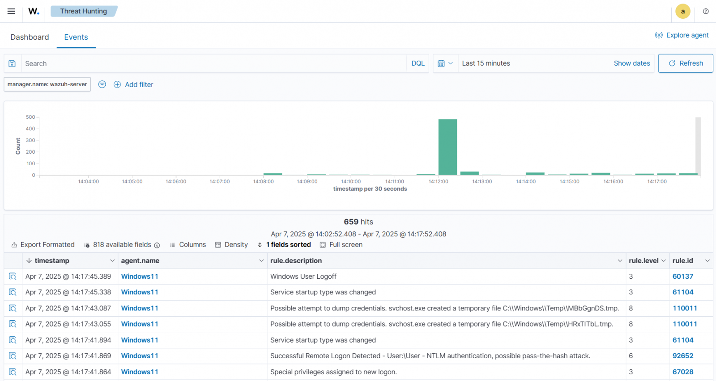
Task: Open rule ID 67028 link
Action: tap(683, 372)
